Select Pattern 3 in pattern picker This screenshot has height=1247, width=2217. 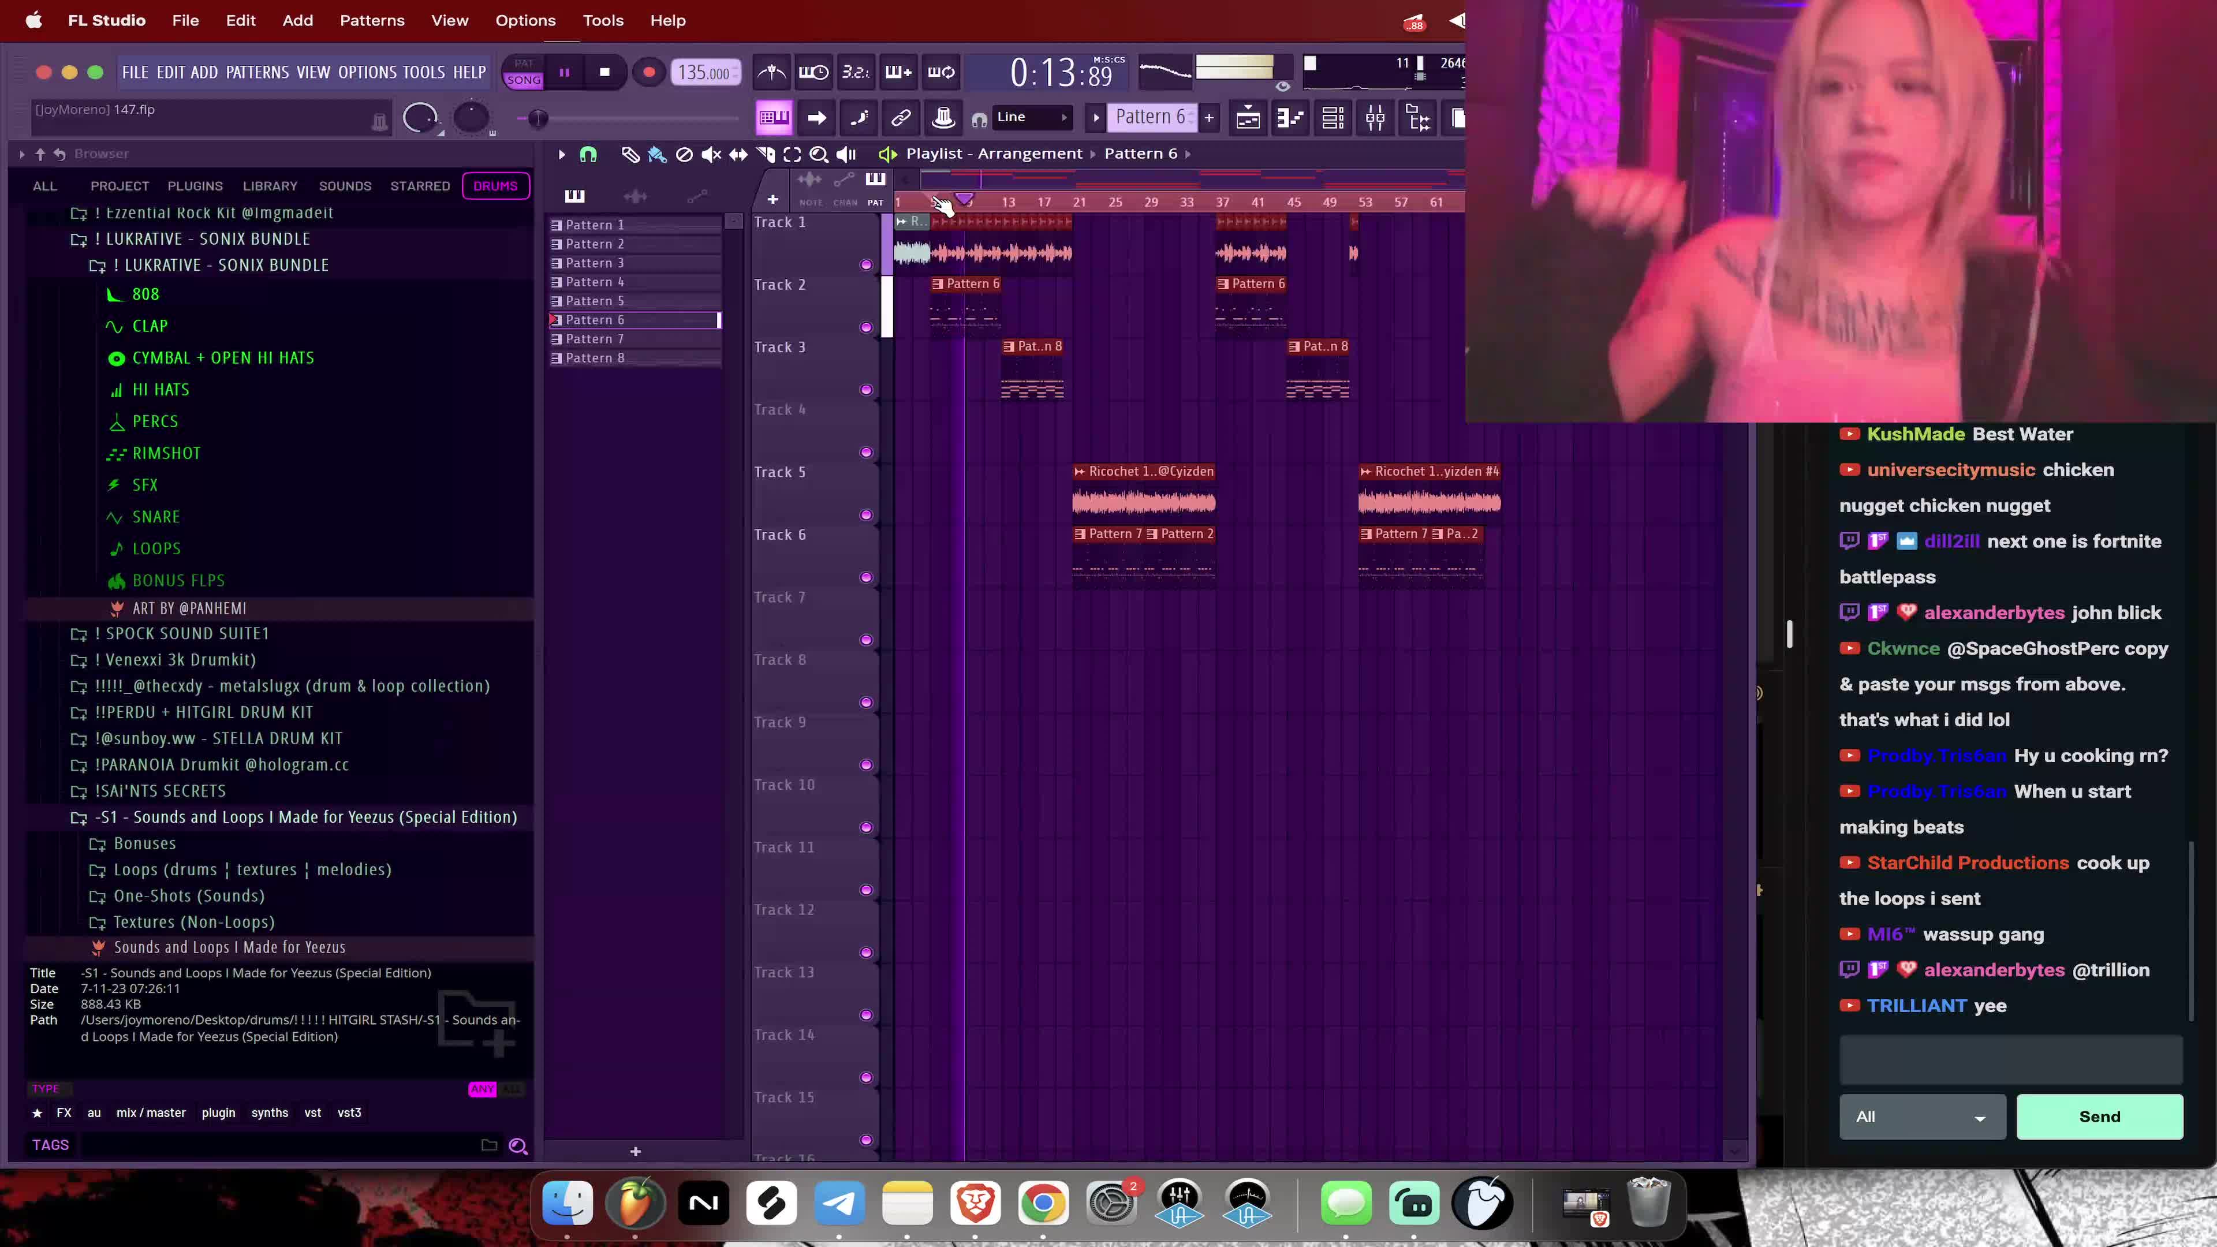[635, 263]
